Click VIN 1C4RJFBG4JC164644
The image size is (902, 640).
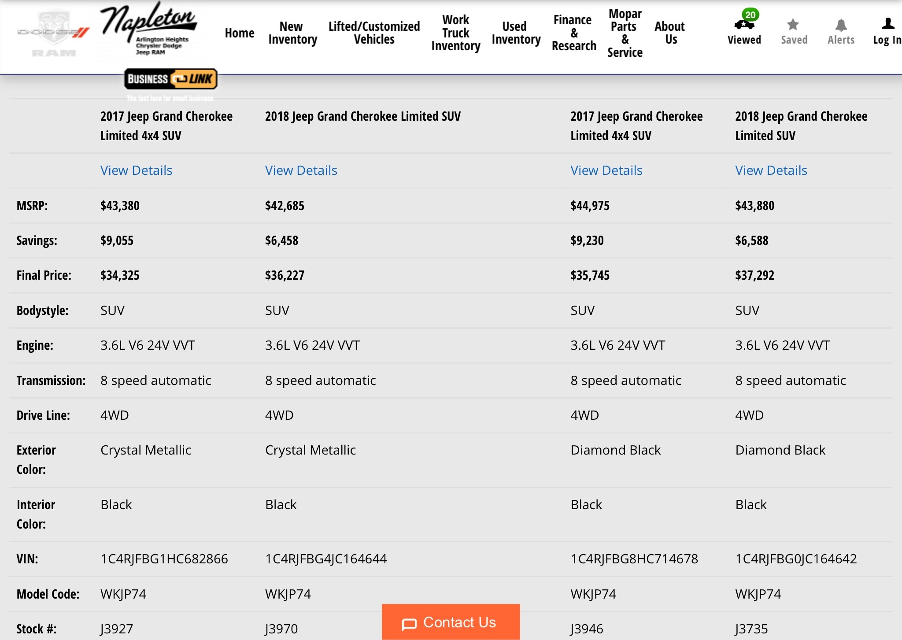pos(326,559)
